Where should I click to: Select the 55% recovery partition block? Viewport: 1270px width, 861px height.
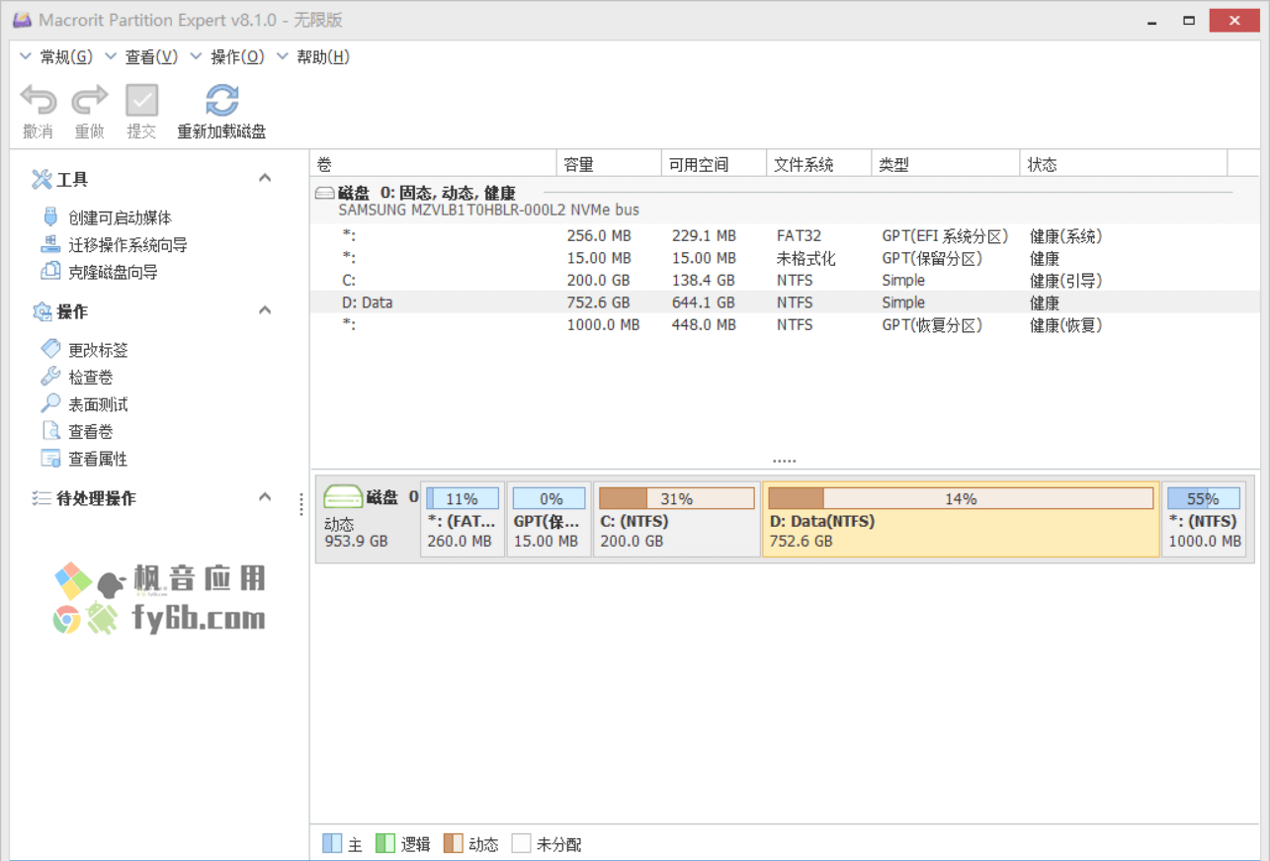pyautogui.click(x=1204, y=520)
